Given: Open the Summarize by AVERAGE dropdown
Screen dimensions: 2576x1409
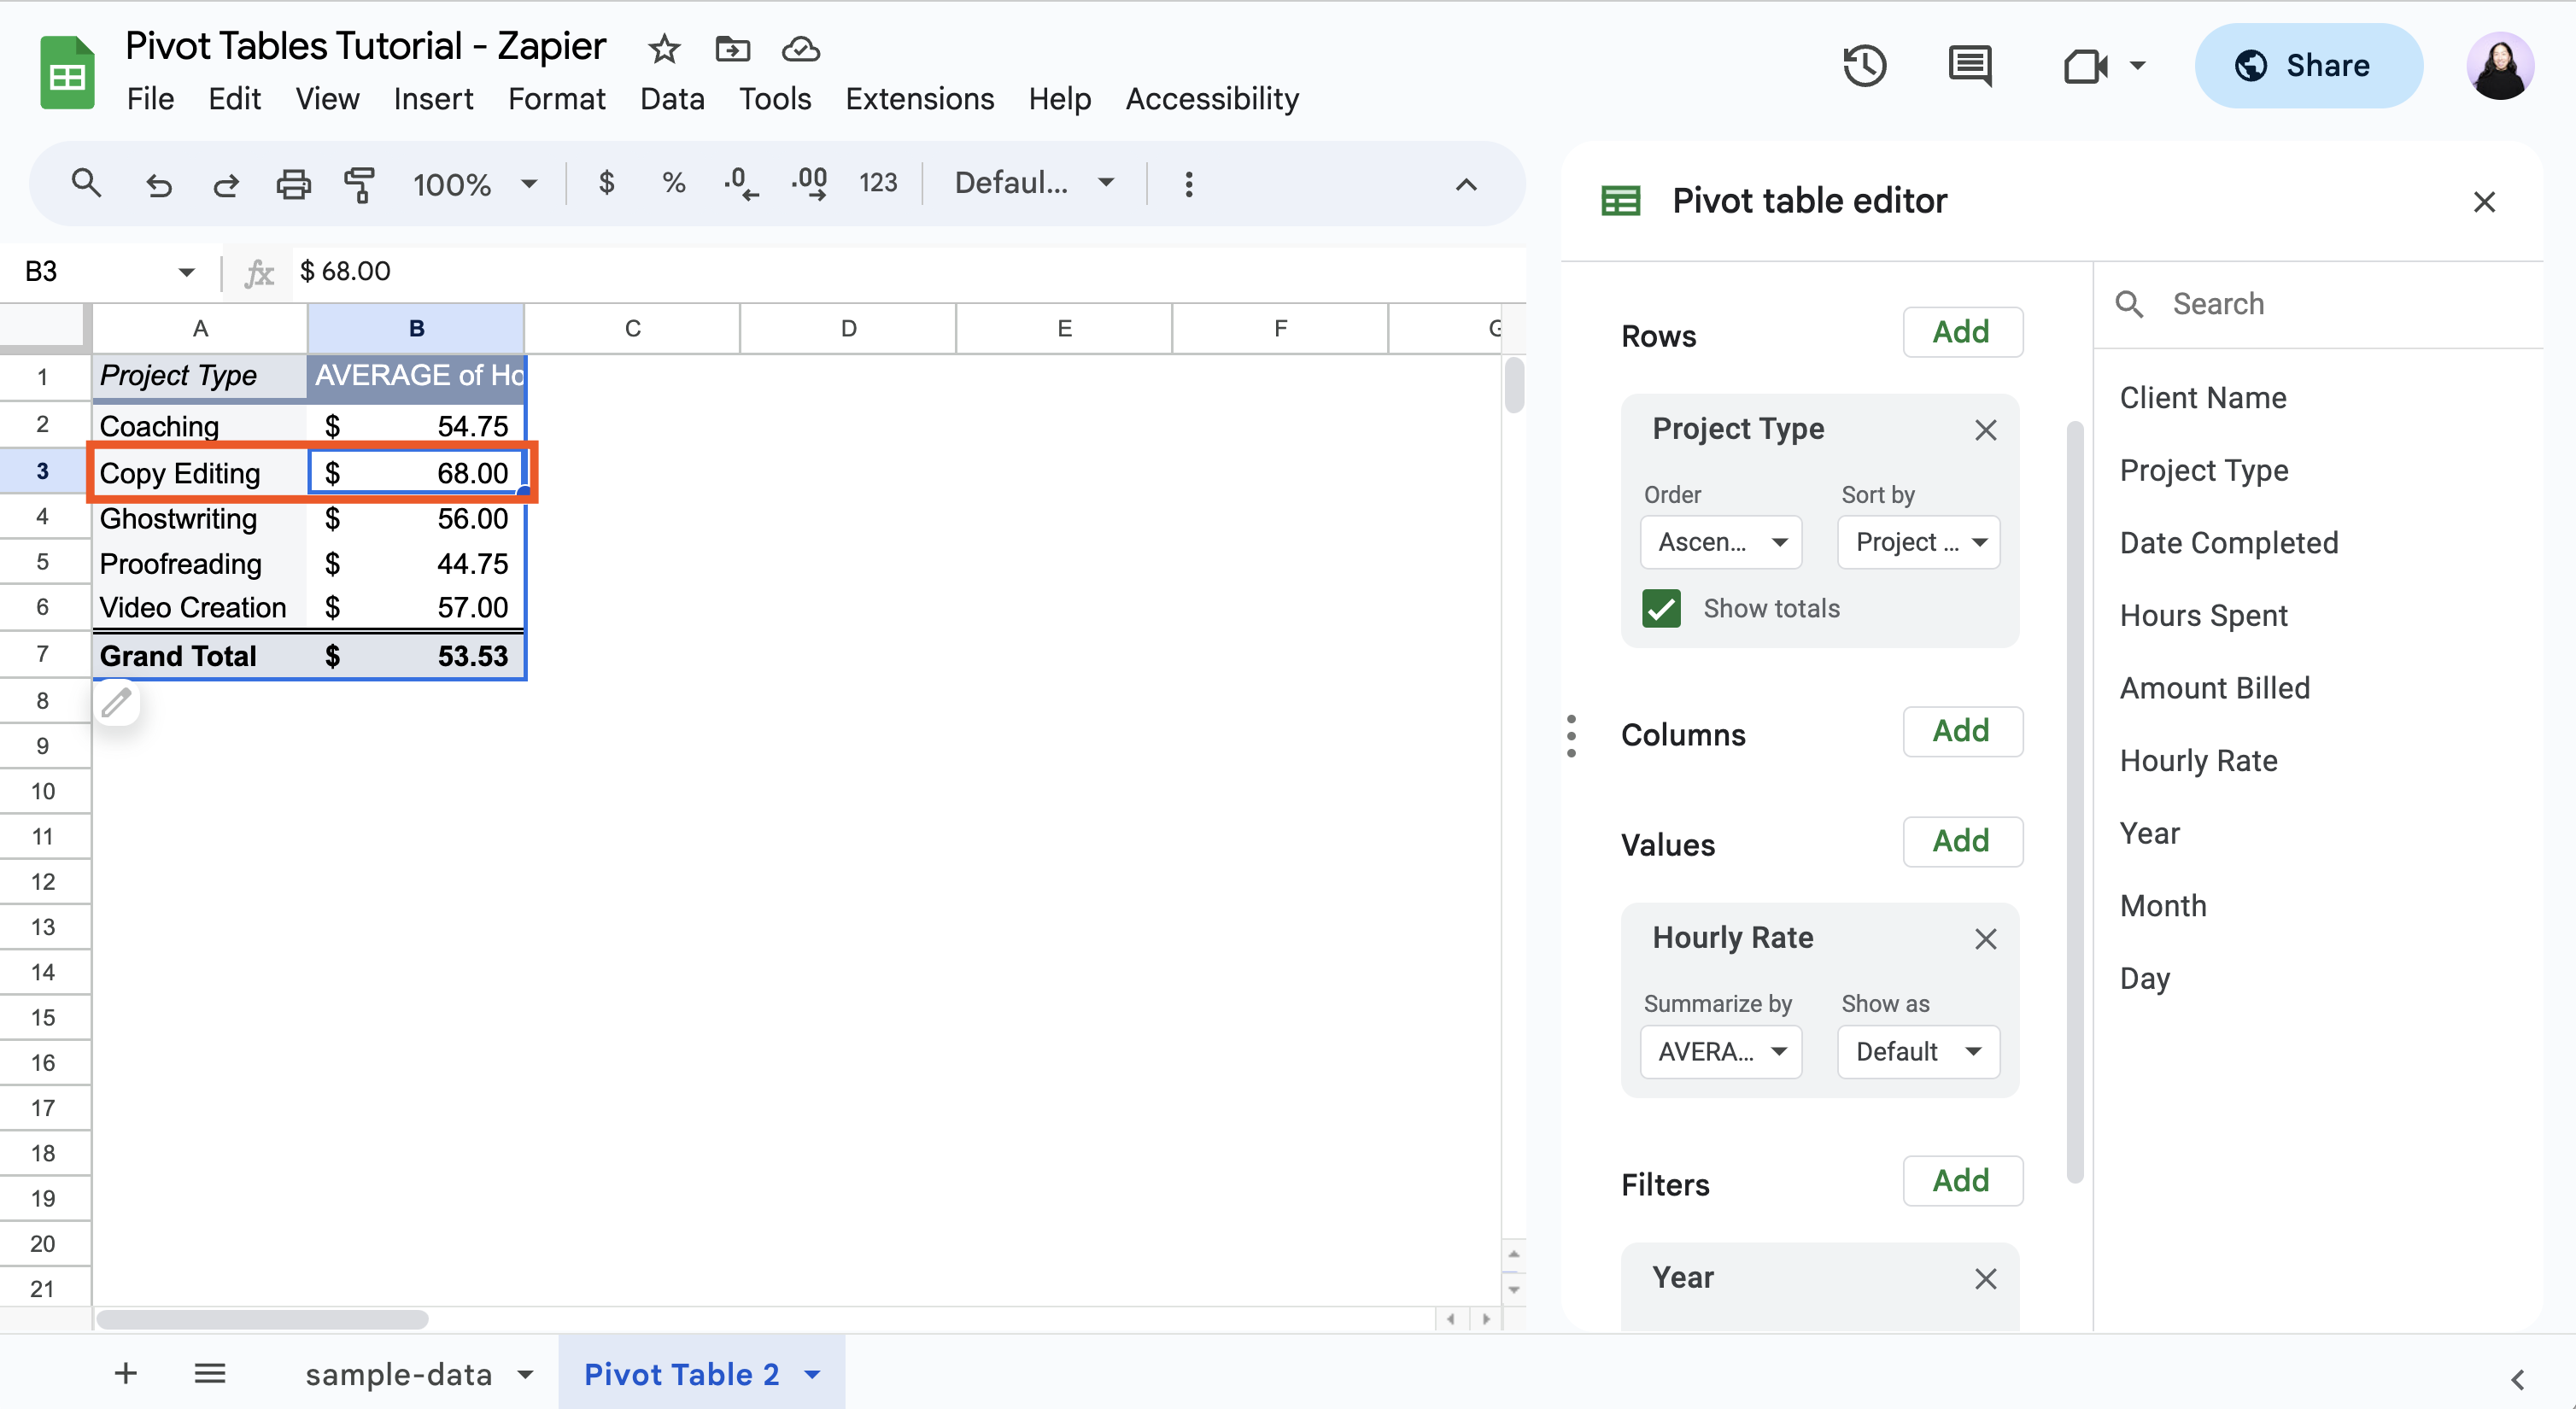Looking at the screenshot, I should [1719, 1051].
